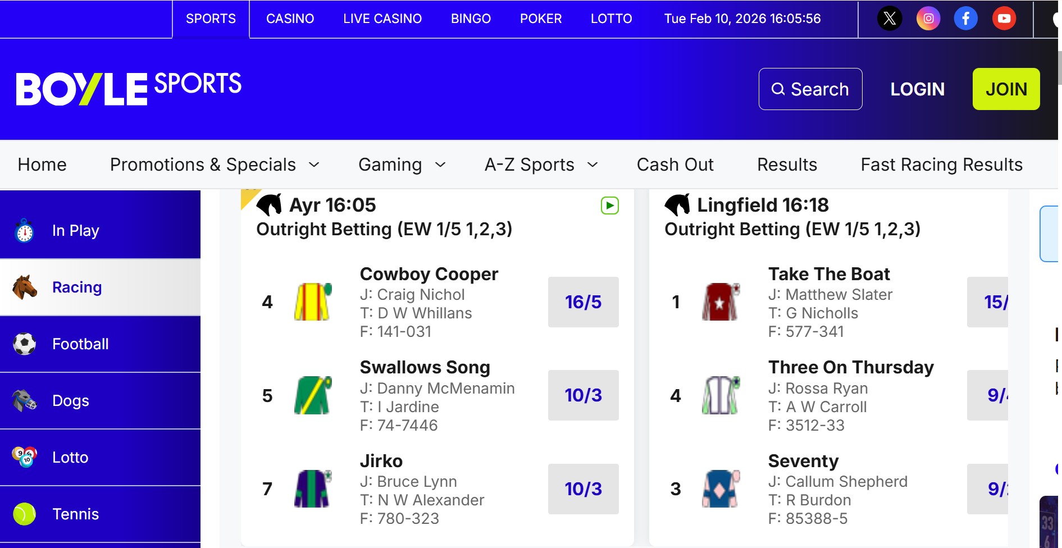
Task: Click the Take The Boat jockey silk
Action: click(x=721, y=302)
